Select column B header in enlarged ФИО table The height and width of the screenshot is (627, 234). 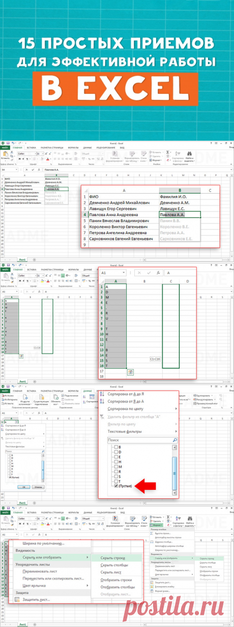[x=180, y=190]
